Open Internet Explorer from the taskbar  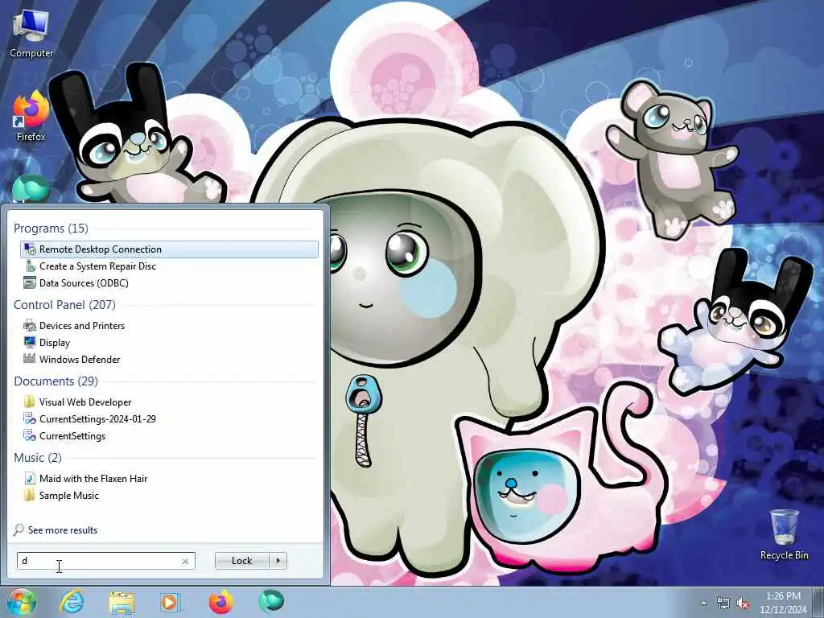72,602
